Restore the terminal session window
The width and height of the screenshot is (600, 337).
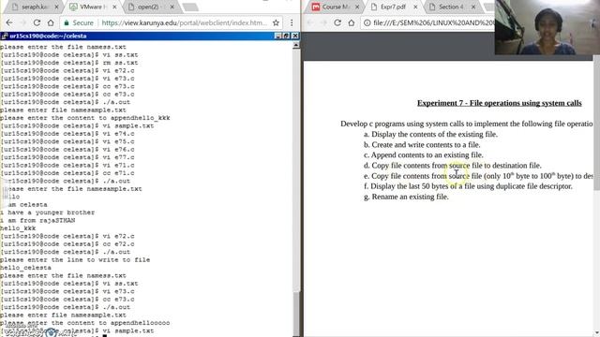286,36
